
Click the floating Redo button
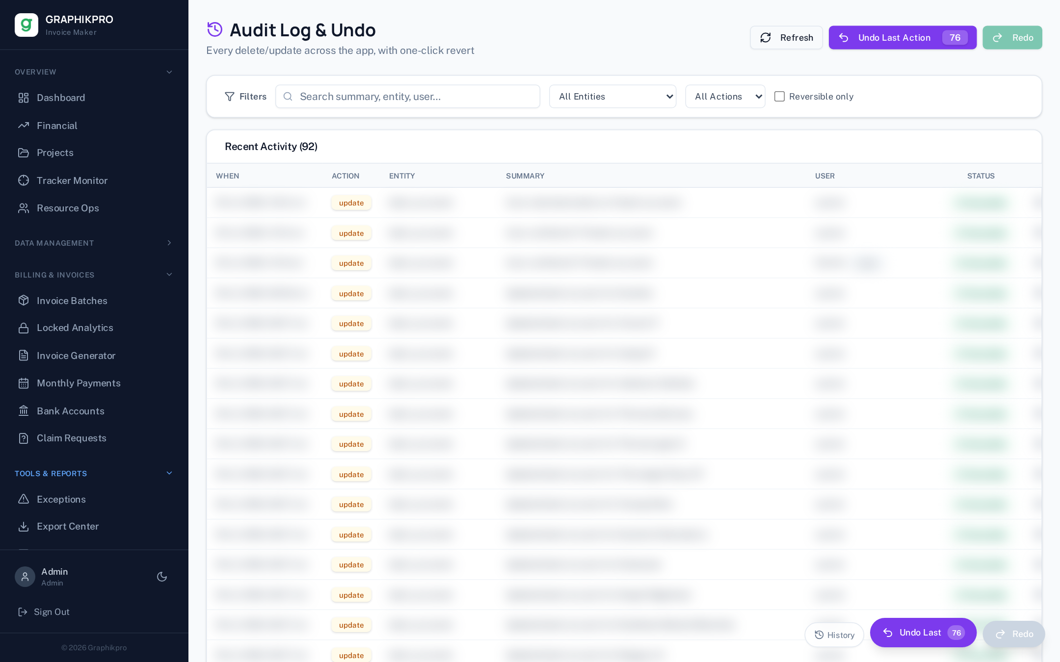(x=1014, y=634)
